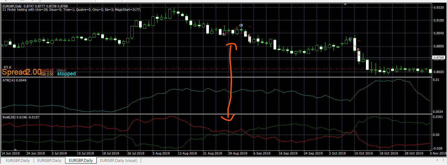Image resolution: width=447 pixels, height=165 pixels.
Task: Click the 2 Jul 2019 date label
Action: (59, 153)
